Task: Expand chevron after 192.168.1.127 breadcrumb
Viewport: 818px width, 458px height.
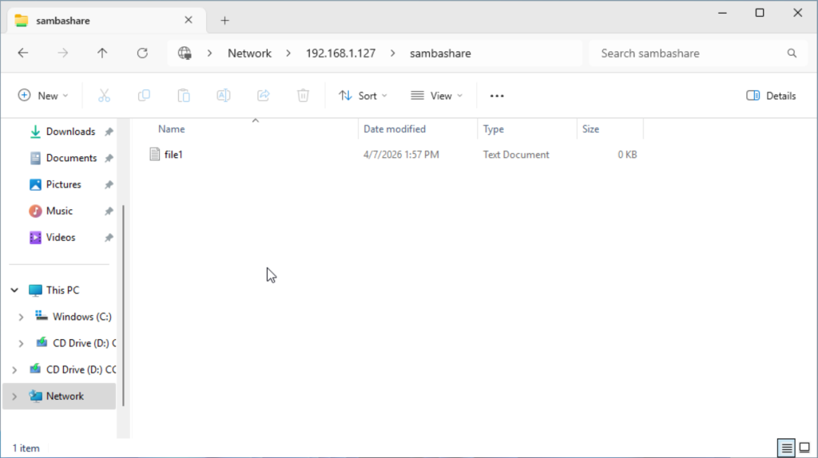Action: 392,53
